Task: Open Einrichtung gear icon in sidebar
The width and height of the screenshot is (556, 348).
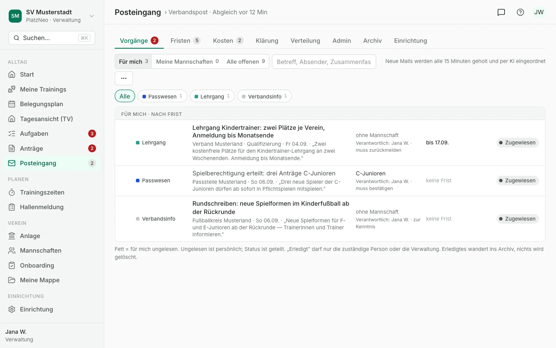Action: point(12,309)
